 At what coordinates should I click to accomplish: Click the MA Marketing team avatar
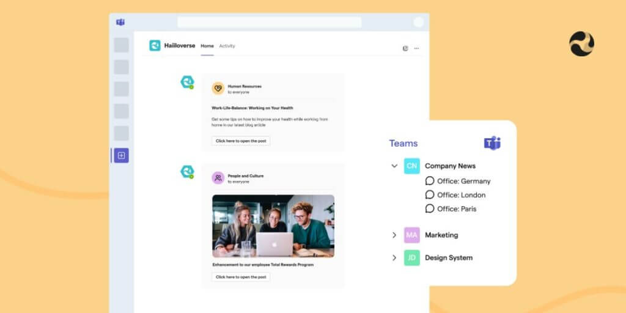411,235
